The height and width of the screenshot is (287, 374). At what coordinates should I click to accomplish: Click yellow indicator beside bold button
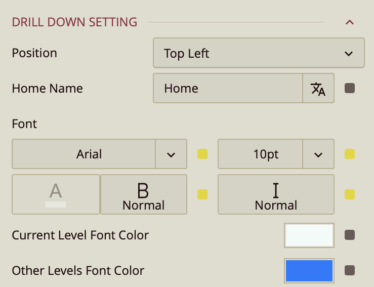click(x=202, y=194)
